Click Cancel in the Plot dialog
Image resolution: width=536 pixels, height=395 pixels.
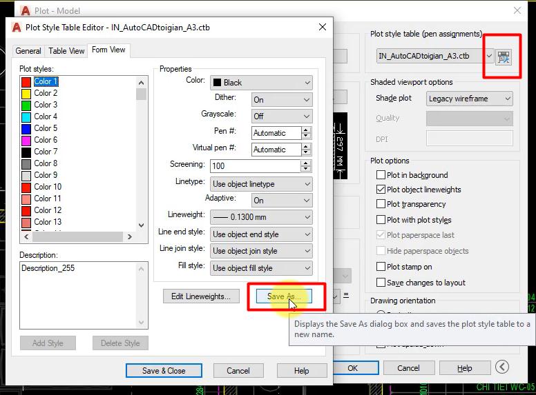pos(408,368)
